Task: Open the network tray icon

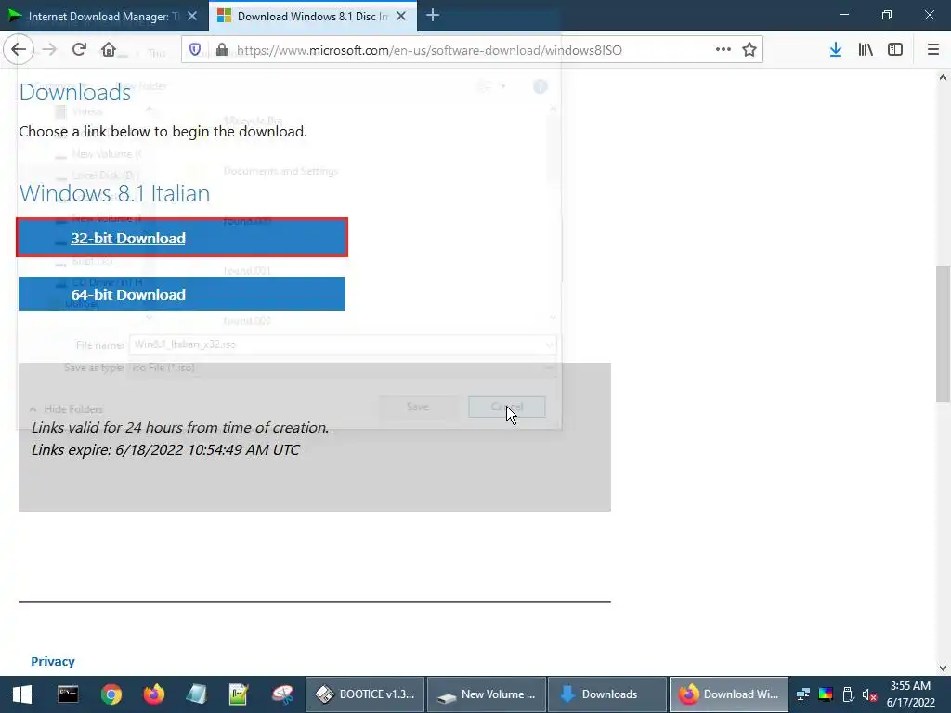Action: click(803, 694)
